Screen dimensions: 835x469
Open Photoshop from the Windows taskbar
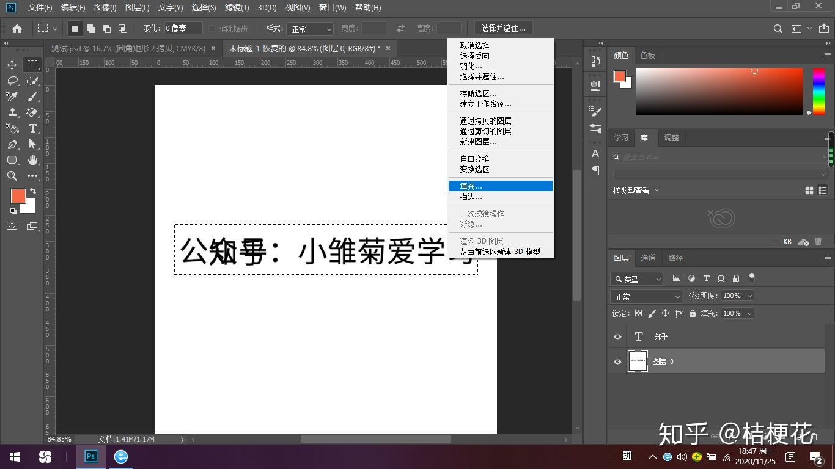91,456
